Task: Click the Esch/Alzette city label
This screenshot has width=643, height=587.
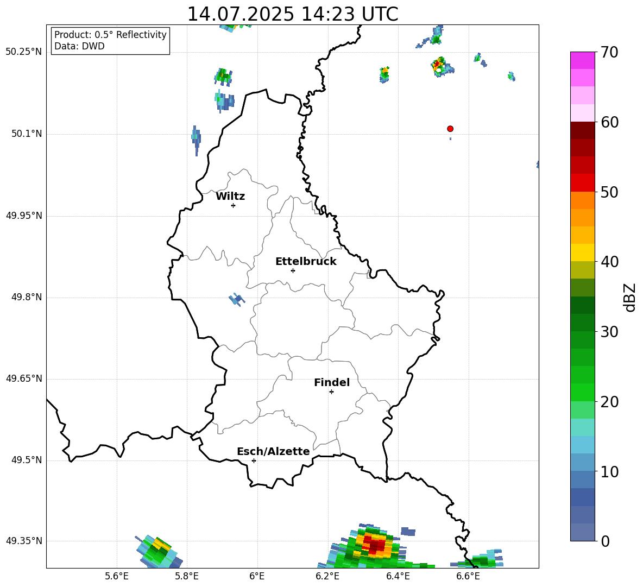Action: (x=273, y=451)
